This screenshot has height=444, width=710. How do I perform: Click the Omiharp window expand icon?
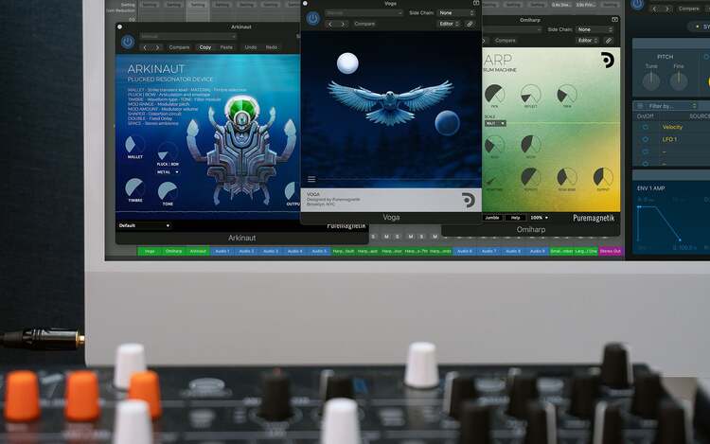pos(614,20)
